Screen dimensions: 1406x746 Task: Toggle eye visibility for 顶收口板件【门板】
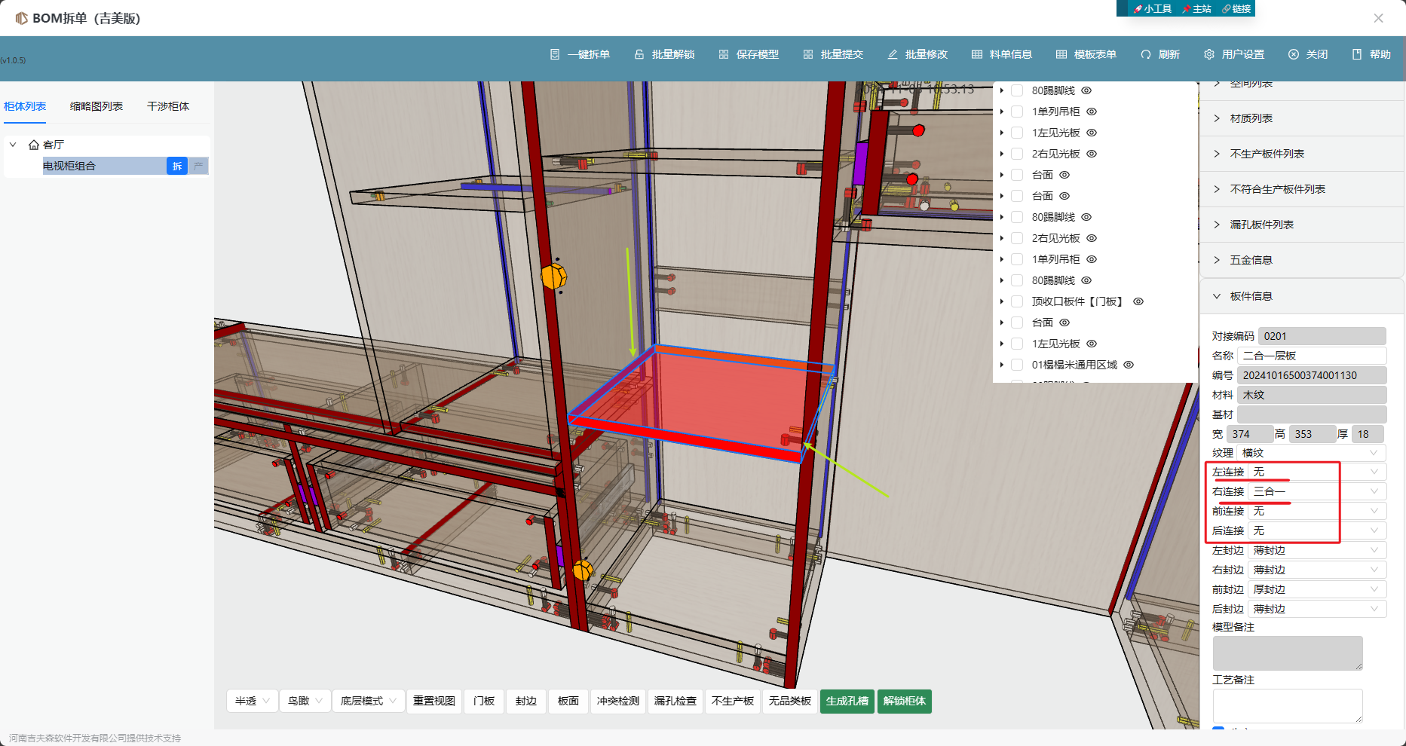[1138, 301]
